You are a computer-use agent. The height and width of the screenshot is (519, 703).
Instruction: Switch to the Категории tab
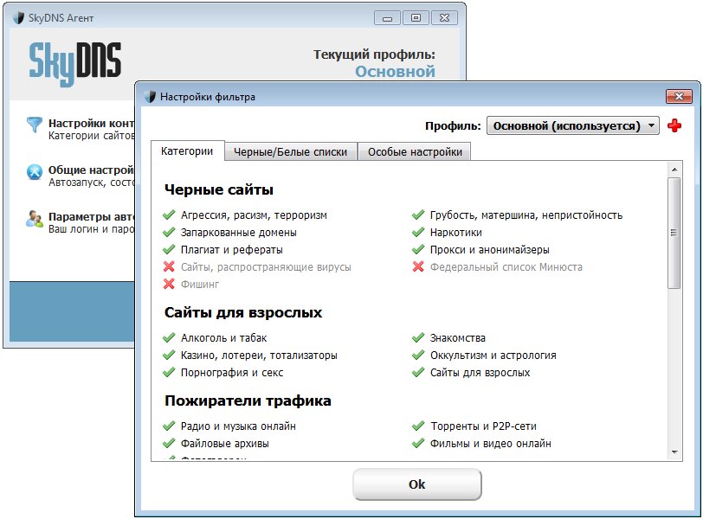coord(187,151)
